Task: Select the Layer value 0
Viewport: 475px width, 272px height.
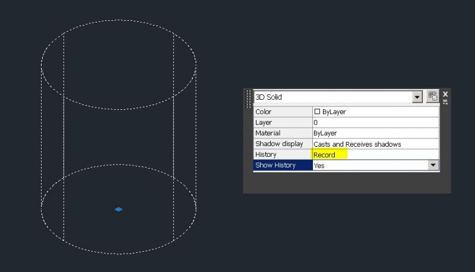Action: 376,122
